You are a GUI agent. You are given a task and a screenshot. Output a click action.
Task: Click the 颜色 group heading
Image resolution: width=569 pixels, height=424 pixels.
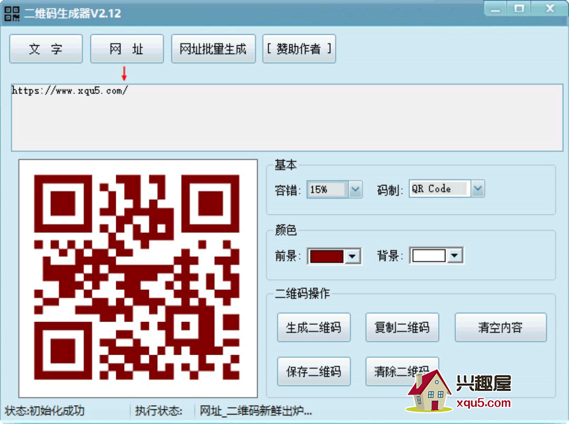point(286,230)
